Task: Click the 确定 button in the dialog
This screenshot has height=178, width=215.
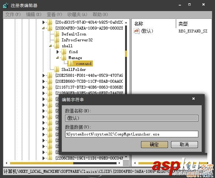Action: coord(154,144)
